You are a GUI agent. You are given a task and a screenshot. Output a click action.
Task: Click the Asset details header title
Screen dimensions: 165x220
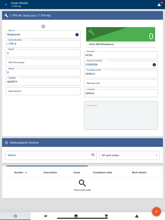pos(19,3)
